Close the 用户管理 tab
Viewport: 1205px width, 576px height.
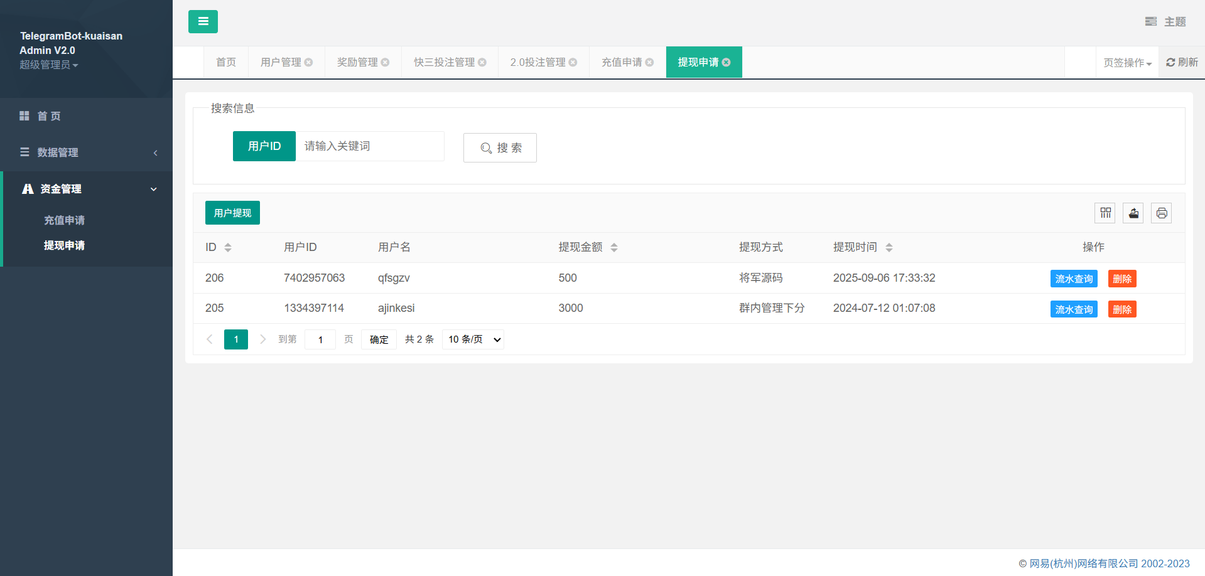pyautogui.click(x=308, y=62)
